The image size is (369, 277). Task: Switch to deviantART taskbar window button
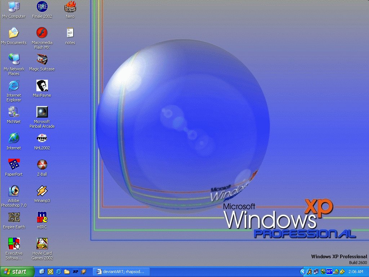121,272
